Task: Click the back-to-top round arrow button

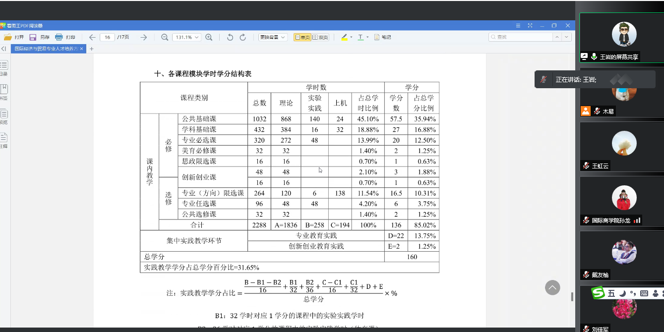Action: click(x=552, y=287)
